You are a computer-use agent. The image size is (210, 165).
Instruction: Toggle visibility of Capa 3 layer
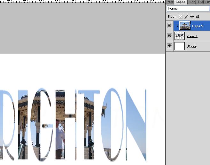169,36
